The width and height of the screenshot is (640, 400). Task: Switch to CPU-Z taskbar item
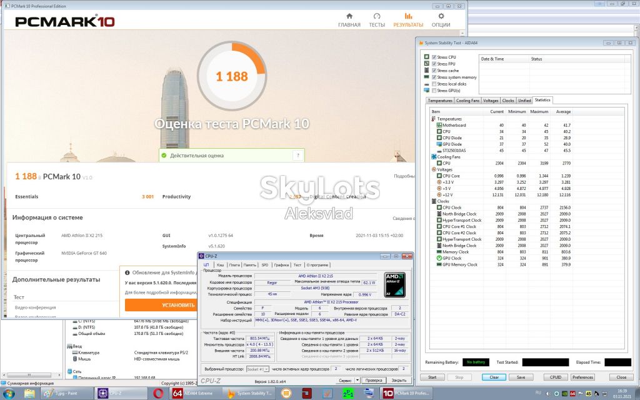pos(122,394)
